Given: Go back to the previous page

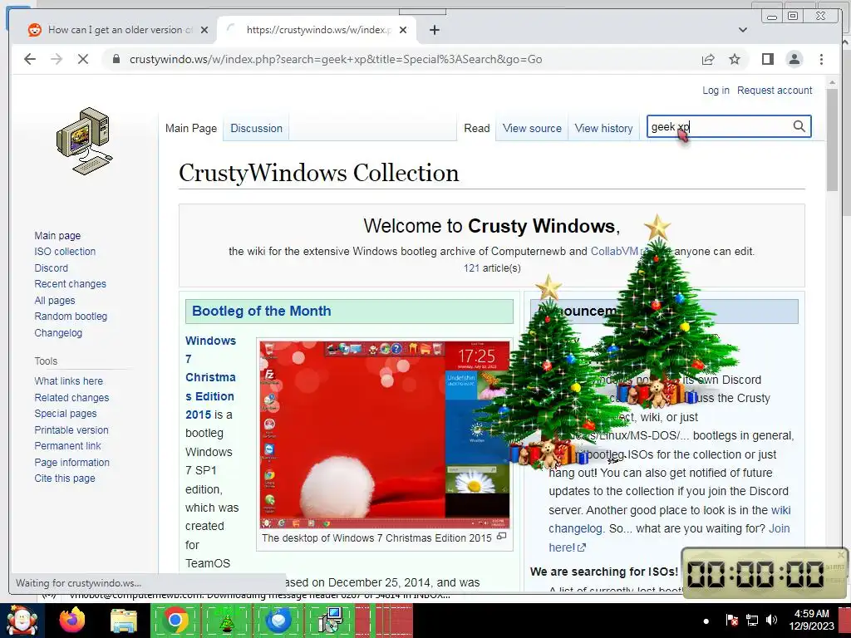Looking at the screenshot, I should coord(30,59).
